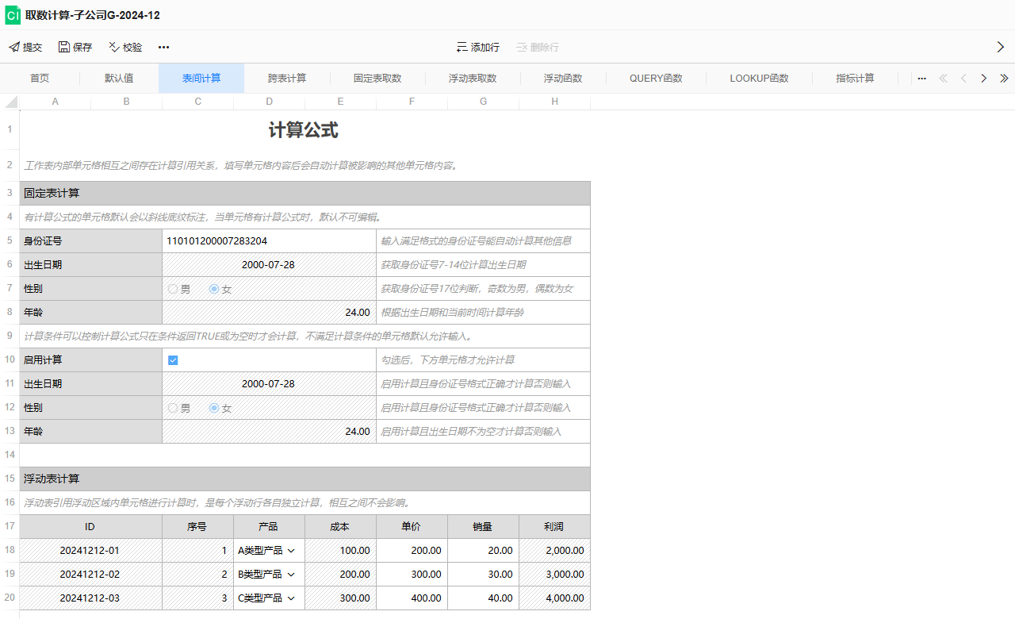
Task: Click the 删除行 delete-row button
Action: [537, 47]
